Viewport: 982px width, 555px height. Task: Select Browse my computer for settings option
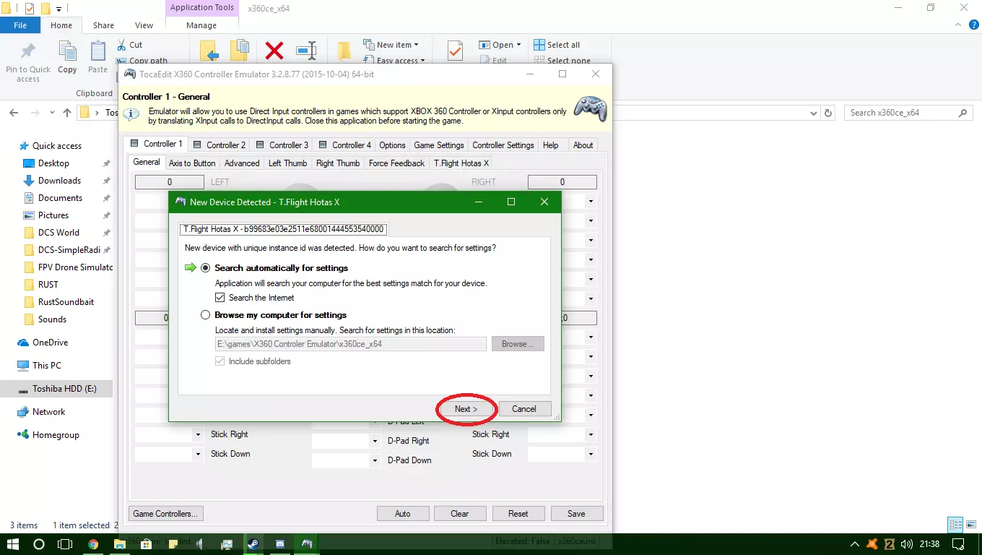point(206,315)
